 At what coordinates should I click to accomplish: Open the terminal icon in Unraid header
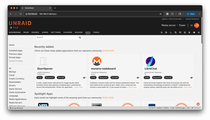171,32
